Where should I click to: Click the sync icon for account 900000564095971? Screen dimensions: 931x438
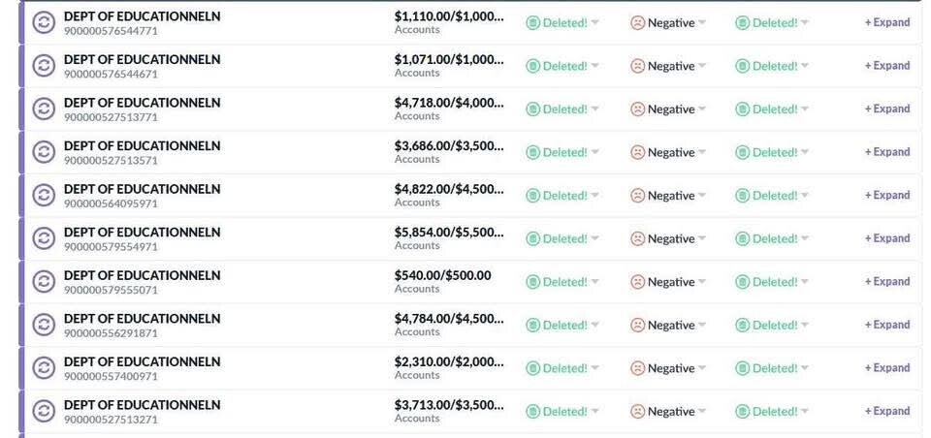44,195
